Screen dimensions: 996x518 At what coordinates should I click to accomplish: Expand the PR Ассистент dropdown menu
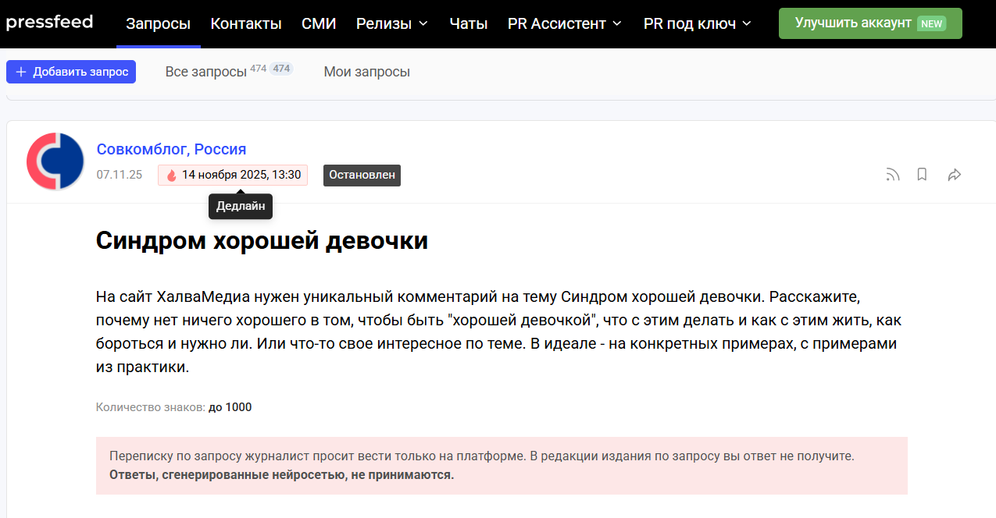click(x=564, y=23)
